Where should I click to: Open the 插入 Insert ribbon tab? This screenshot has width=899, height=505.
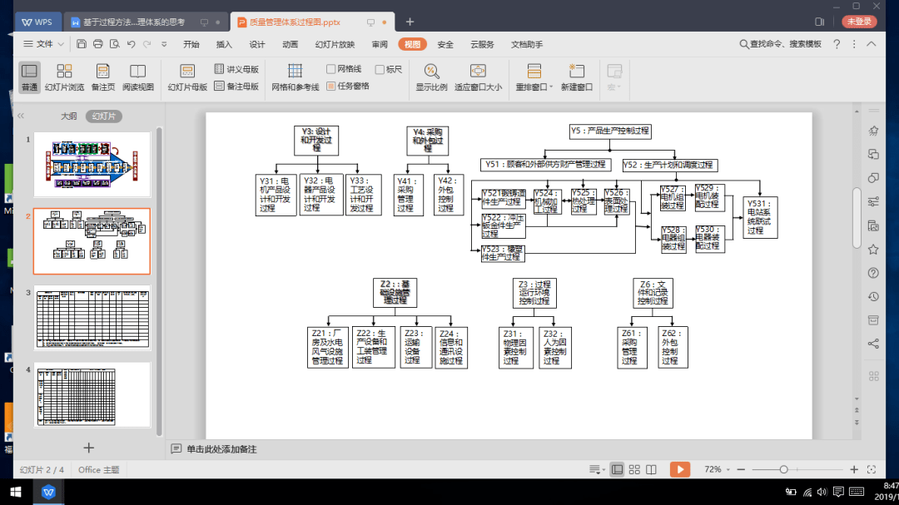tap(224, 44)
